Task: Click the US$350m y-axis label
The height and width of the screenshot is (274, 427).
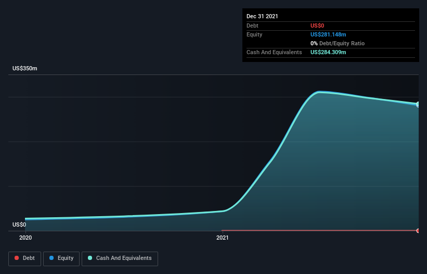Action: 25,68
